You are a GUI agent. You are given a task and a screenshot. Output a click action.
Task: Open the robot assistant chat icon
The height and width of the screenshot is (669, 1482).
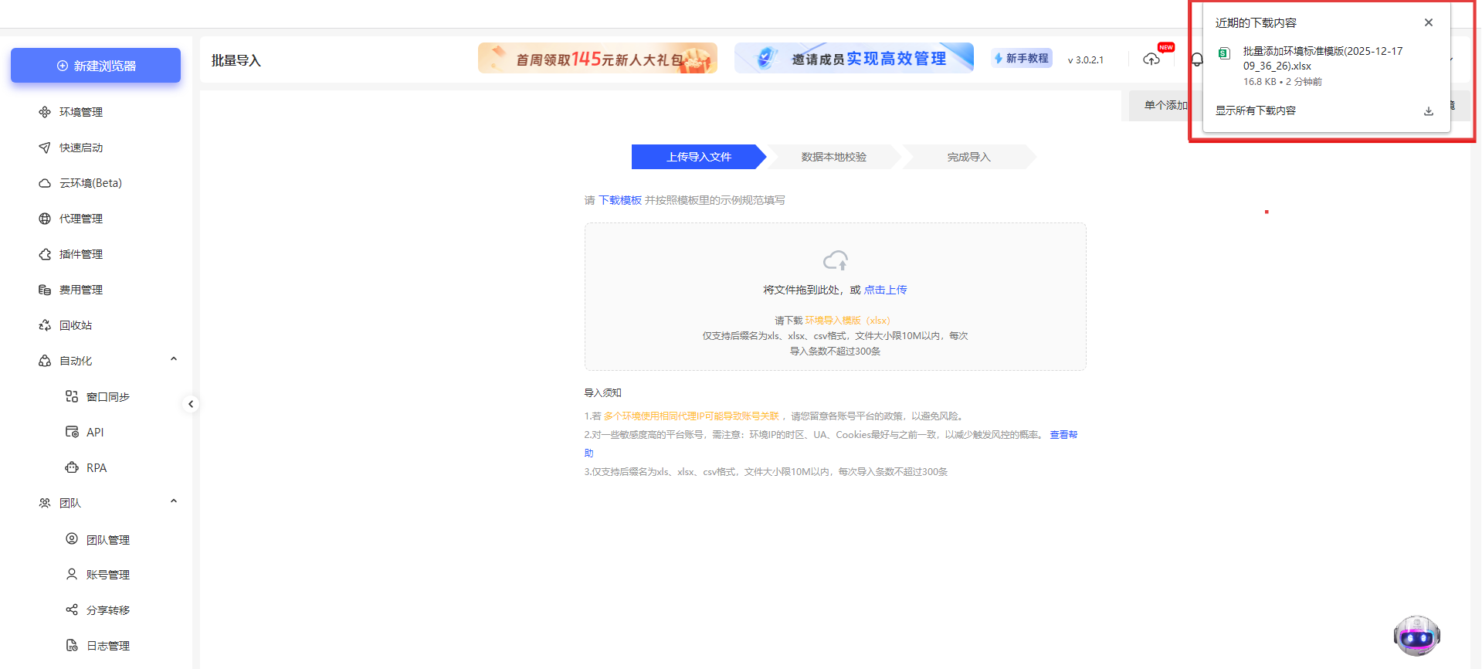click(1417, 636)
